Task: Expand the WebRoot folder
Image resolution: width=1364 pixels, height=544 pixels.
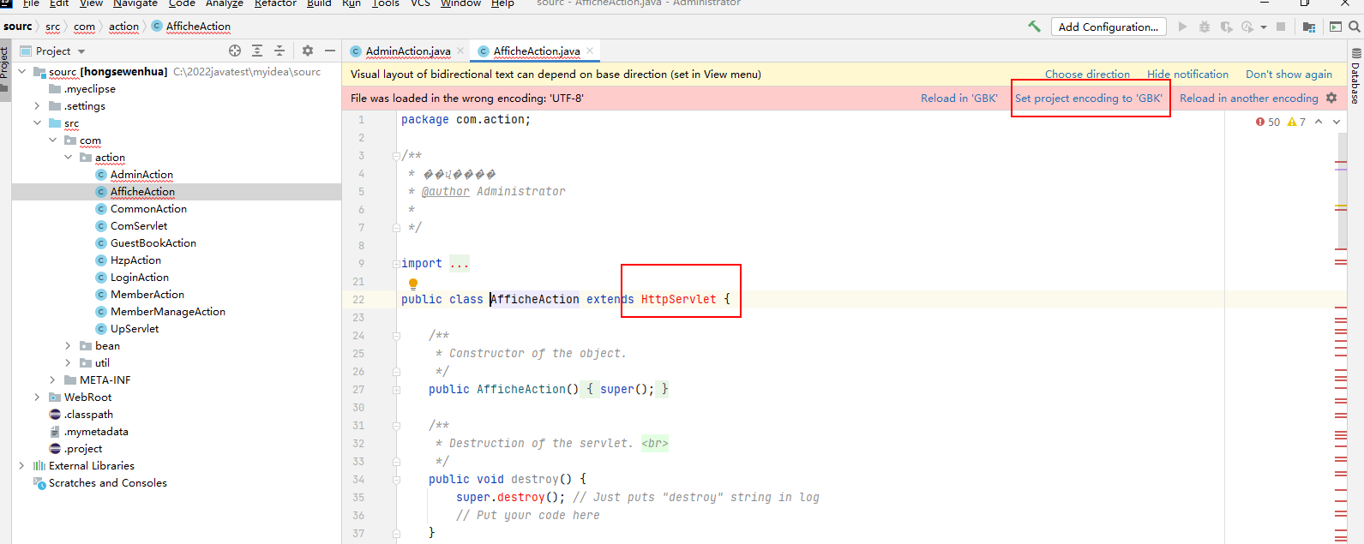Action: [x=37, y=397]
